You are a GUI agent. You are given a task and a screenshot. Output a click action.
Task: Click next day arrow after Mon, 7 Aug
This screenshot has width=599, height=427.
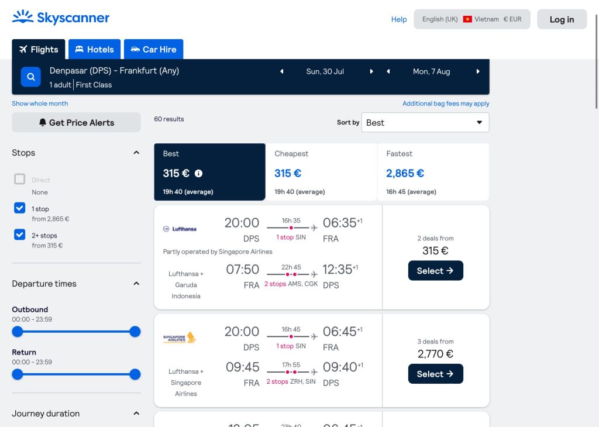478,71
